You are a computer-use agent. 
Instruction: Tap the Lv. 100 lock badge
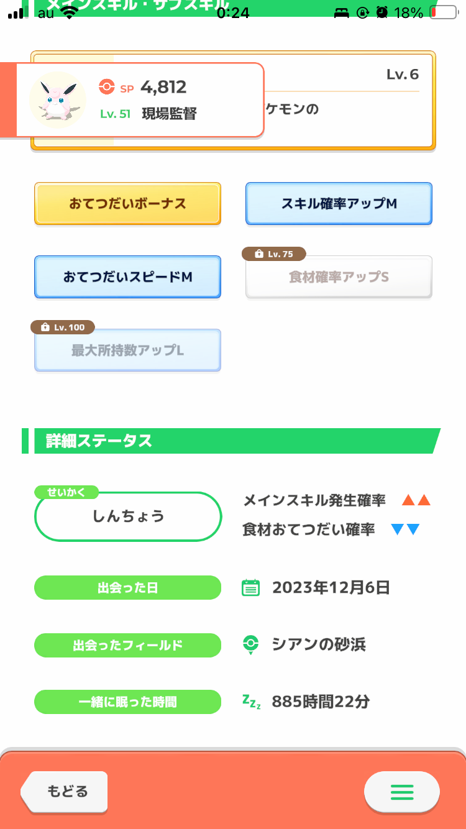[x=63, y=327]
